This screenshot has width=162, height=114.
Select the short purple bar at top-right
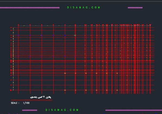click(x=135, y=8)
